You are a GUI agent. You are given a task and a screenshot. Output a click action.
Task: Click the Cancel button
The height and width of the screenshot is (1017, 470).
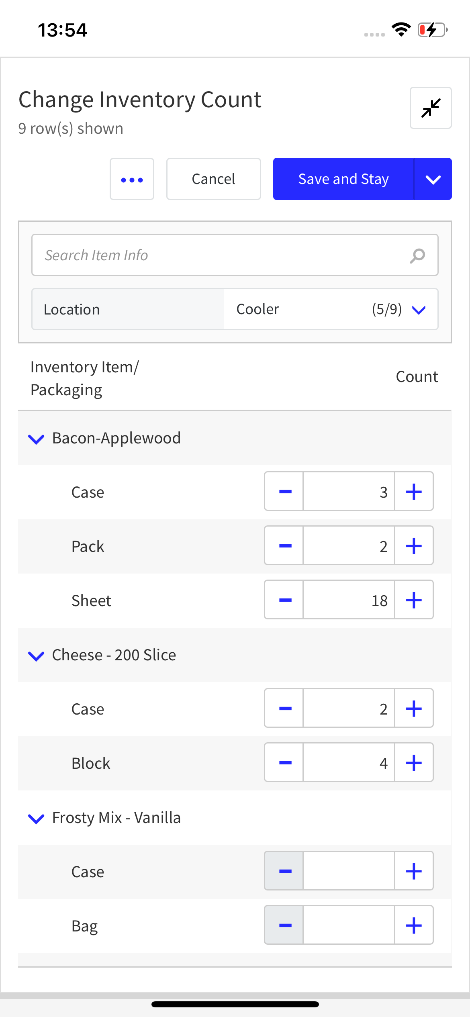coord(214,179)
